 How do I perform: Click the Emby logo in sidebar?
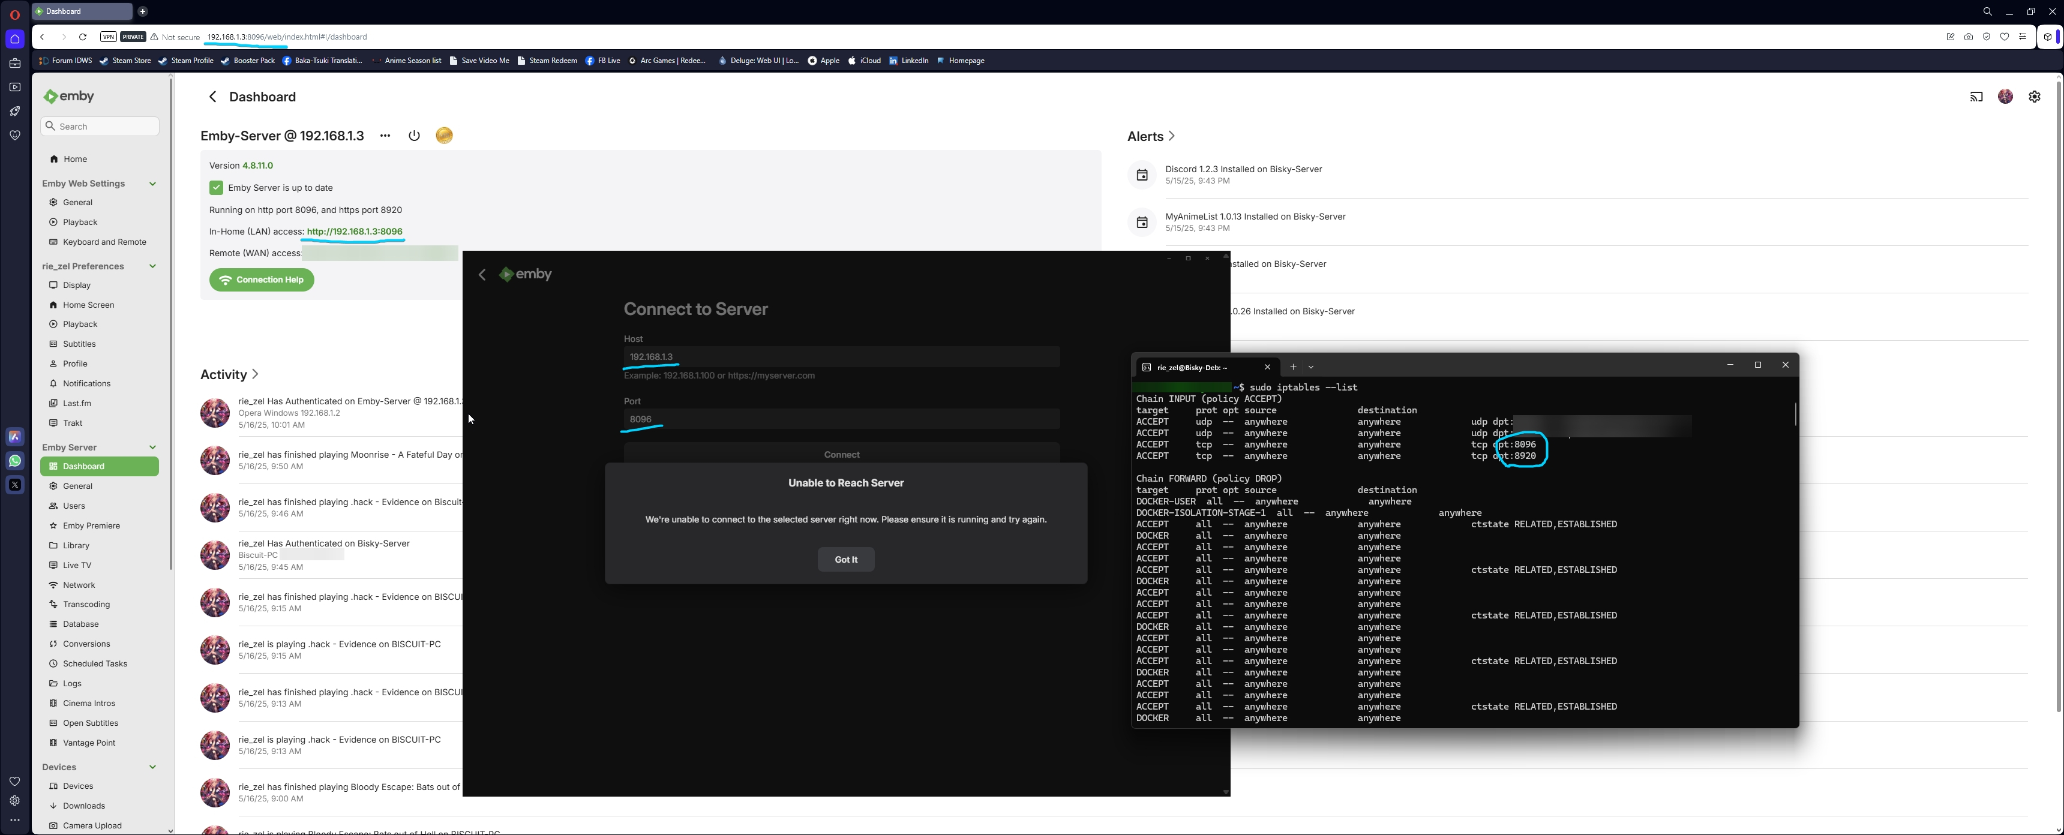(x=69, y=96)
